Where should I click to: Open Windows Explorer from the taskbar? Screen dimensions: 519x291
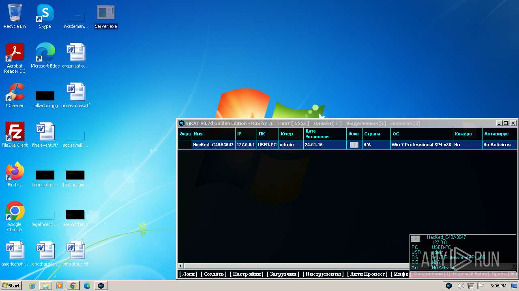[46, 286]
